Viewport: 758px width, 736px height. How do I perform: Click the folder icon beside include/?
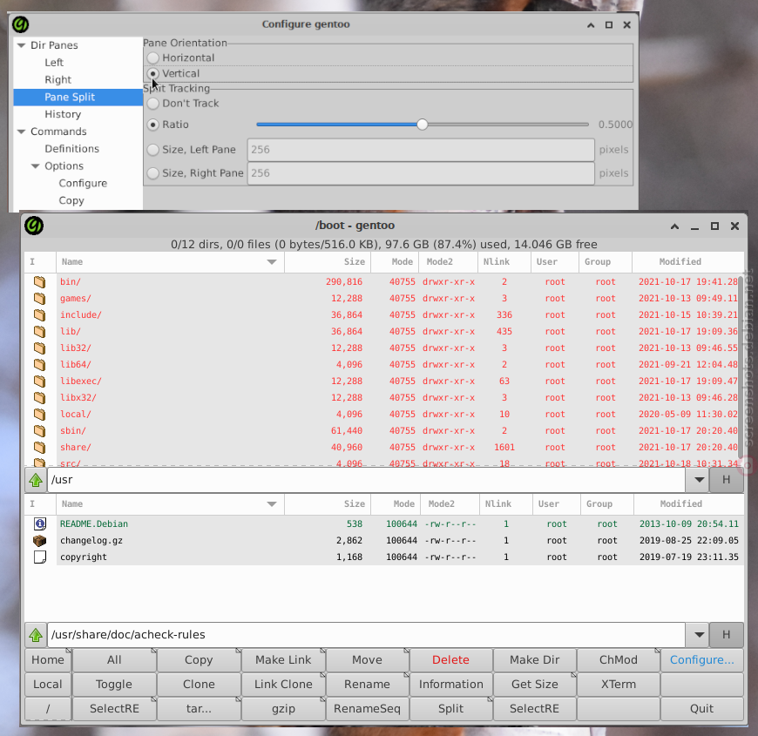tap(39, 314)
